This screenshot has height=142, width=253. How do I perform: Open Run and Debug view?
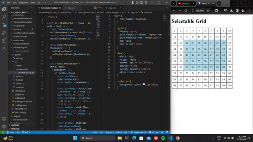coord(4,33)
